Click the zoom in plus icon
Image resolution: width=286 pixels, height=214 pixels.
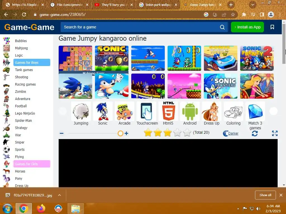(126, 133)
